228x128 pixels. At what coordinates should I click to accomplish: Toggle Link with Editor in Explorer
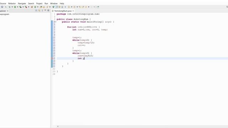pyautogui.click(x=39, y=10)
